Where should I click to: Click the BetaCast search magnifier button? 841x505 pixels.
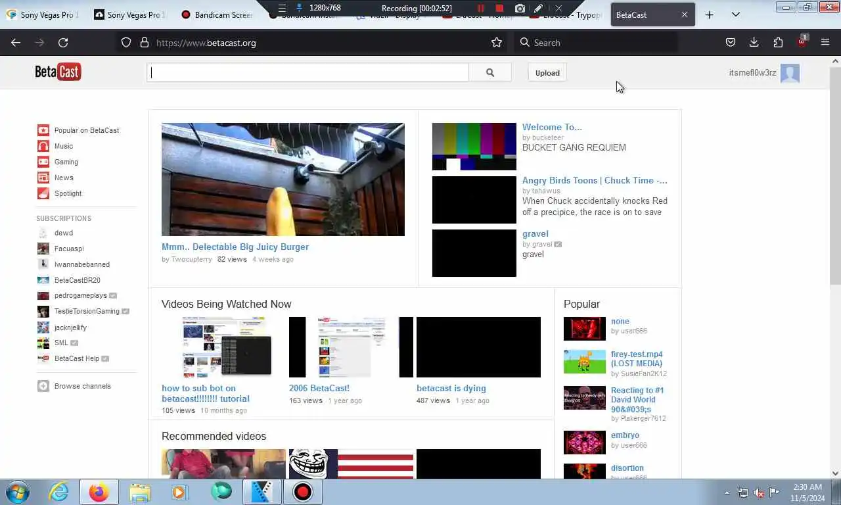(490, 72)
